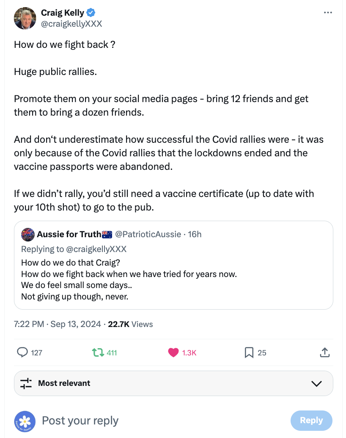Click your daisy profile avatar
Image resolution: width=346 pixels, height=438 pixels.
[25, 421]
